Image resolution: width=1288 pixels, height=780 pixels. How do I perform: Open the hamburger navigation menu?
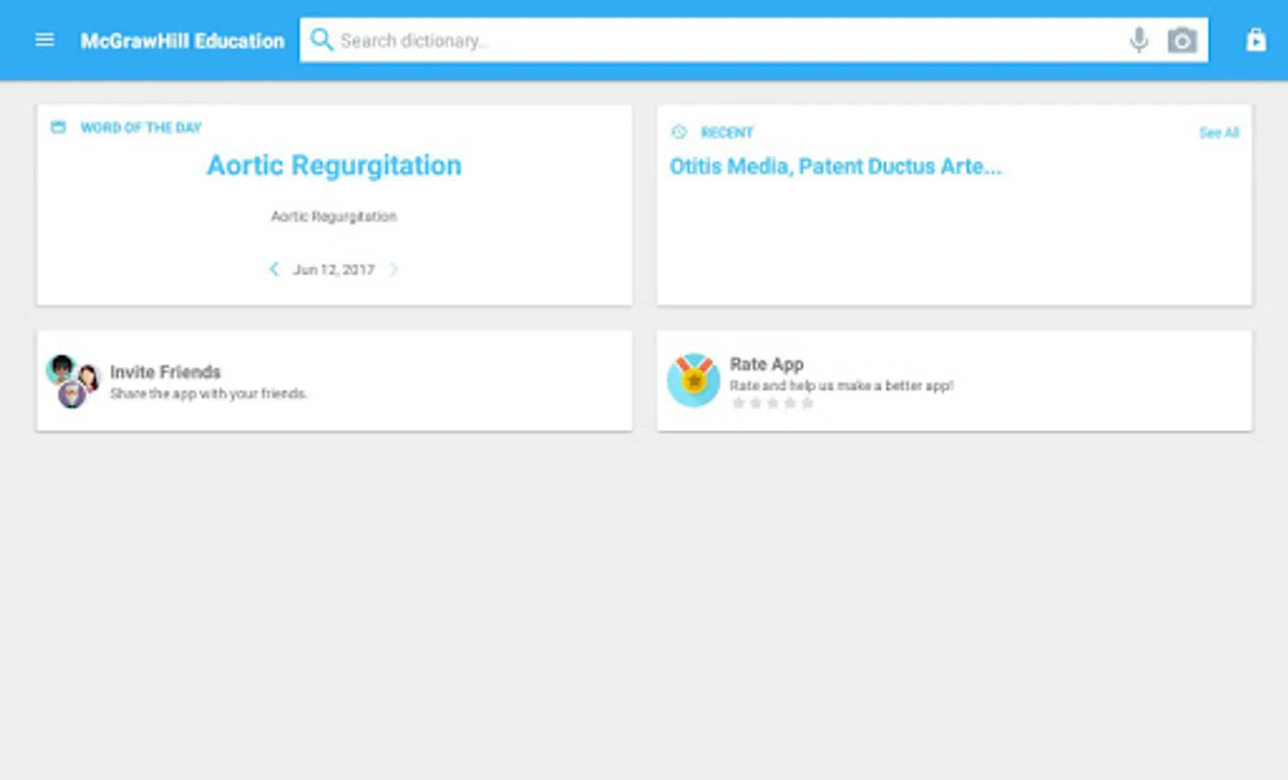point(44,40)
